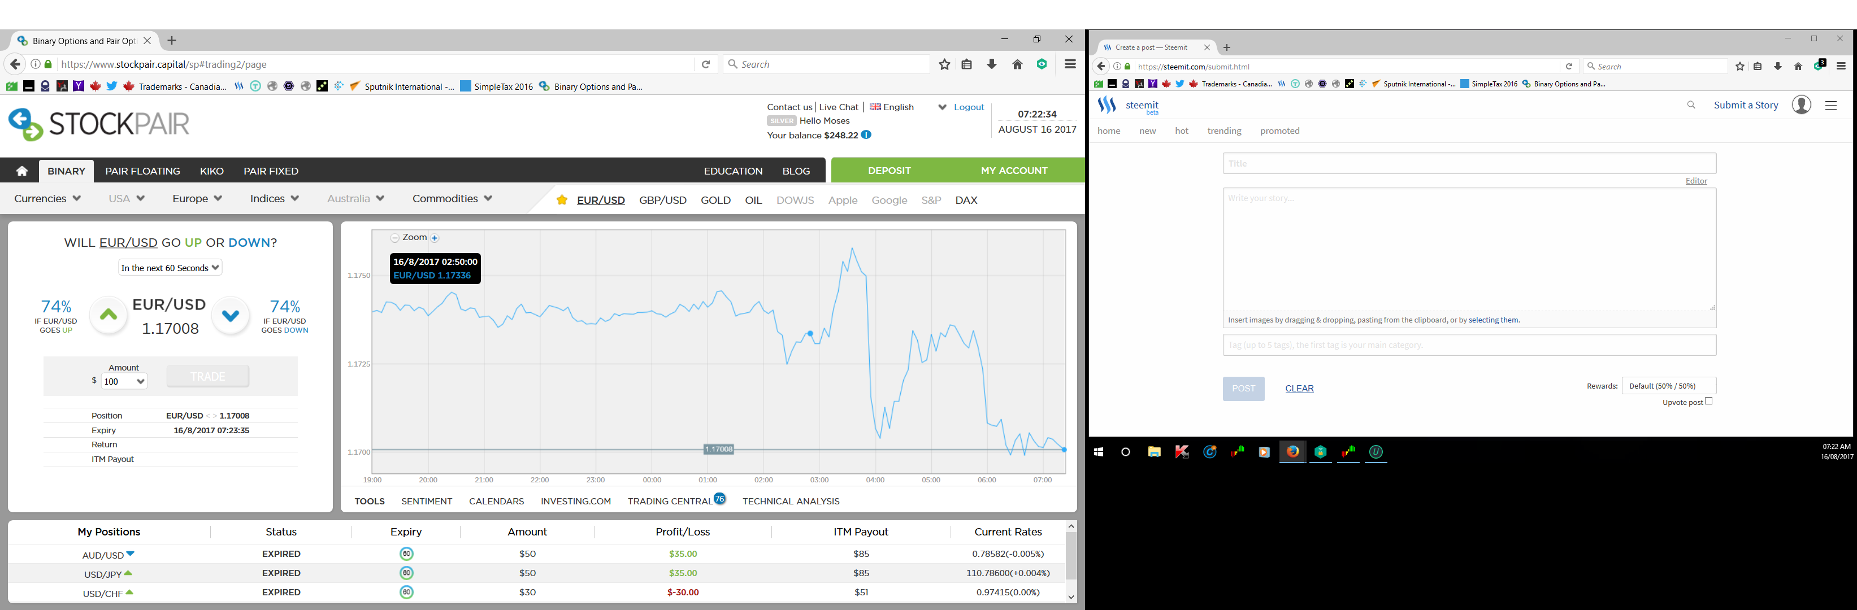Select GOLD asset shortcut
Viewport: 1857px width, 610px height.
pos(716,200)
